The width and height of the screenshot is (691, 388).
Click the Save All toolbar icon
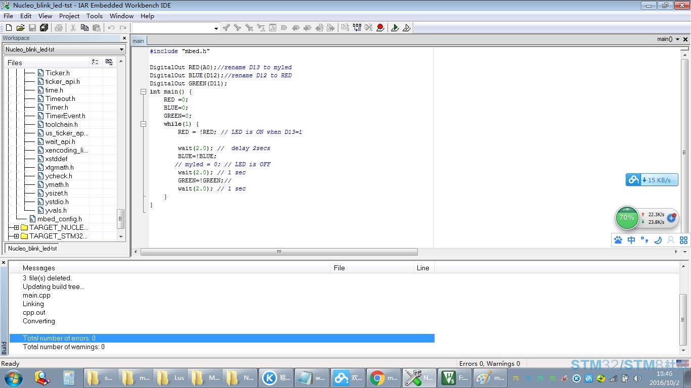click(x=44, y=28)
